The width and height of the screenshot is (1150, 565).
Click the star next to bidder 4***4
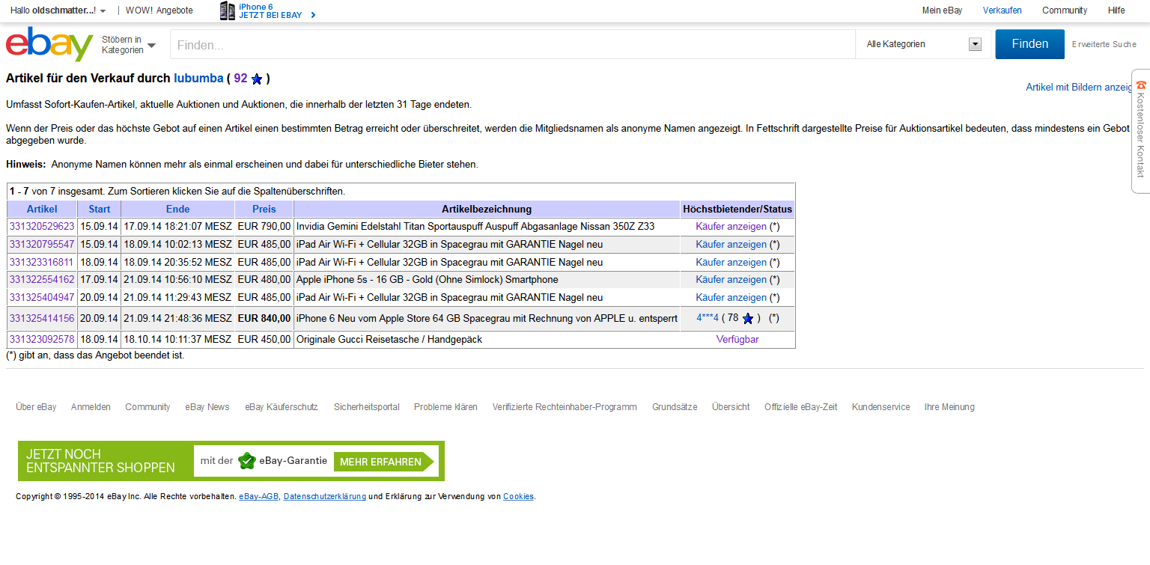pos(747,319)
